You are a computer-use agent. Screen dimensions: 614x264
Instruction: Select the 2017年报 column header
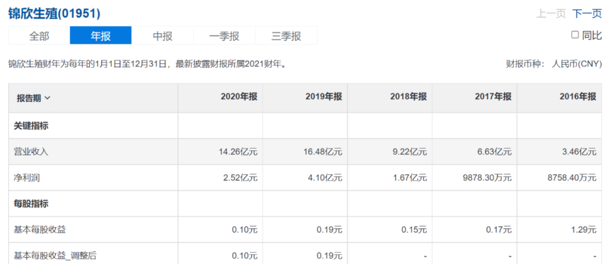(x=493, y=97)
